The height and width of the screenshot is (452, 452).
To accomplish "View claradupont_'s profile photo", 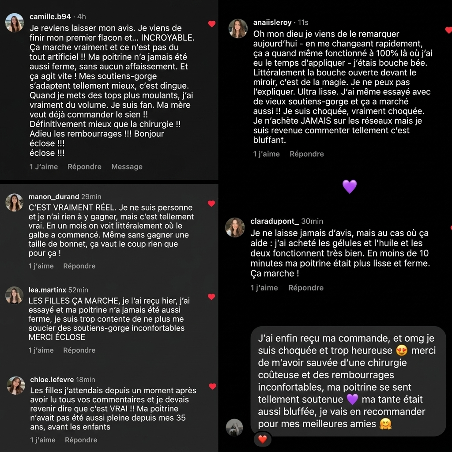I will (x=235, y=227).
